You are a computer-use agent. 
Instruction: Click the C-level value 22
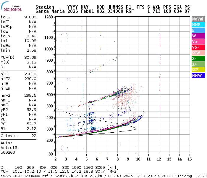pyautogui.click(x=34, y=136)
